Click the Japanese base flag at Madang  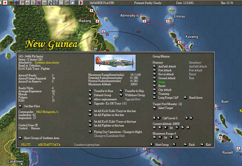coord(97,21)
